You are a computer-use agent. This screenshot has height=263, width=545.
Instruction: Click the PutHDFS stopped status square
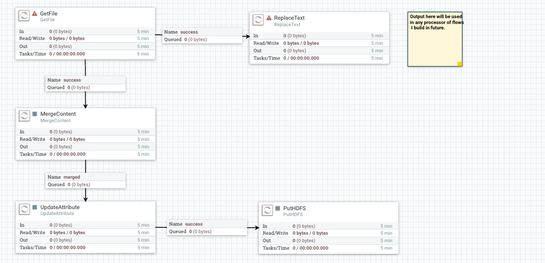278,208
